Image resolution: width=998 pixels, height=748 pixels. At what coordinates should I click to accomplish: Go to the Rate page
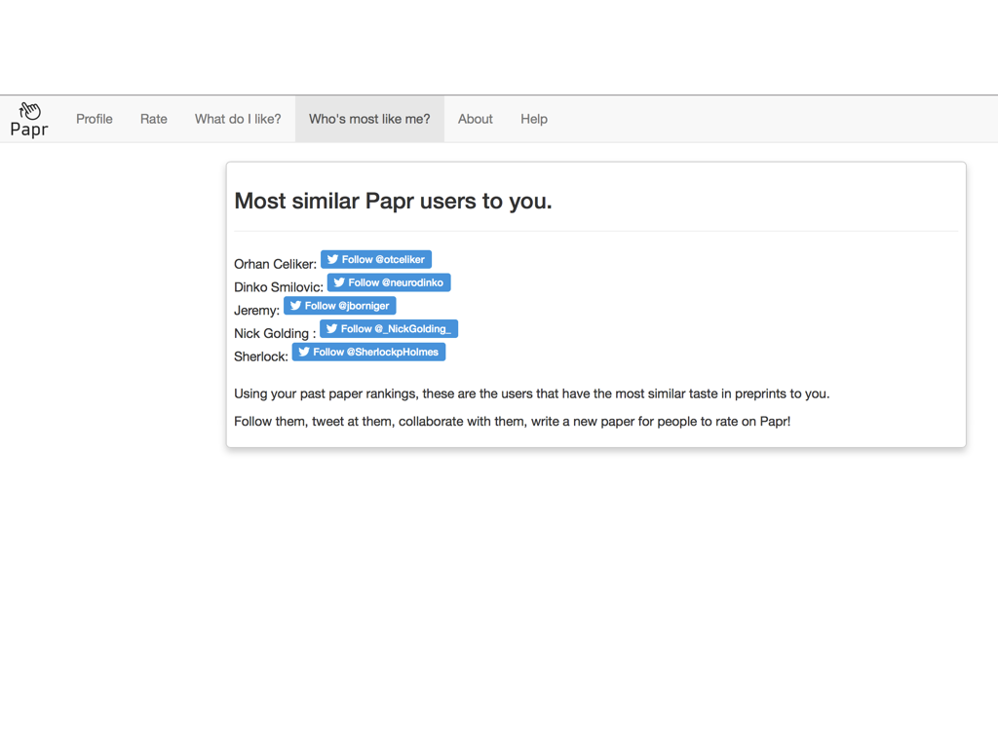pos(153,119)
